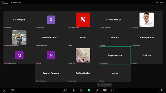Click the purple M avatar of Muharraran Fiddinita

click(19, 55)
